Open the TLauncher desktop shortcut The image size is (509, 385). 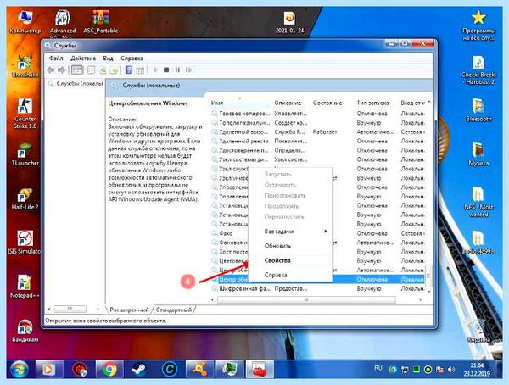click(25, 155)
